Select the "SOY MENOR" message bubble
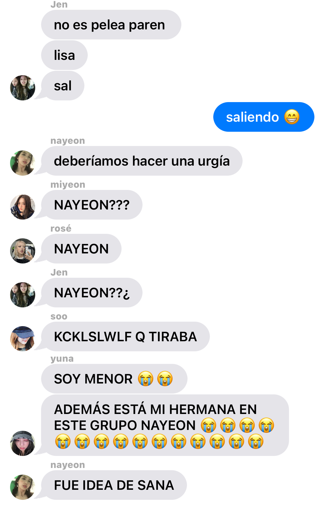The height and width of the screenshot is (506, 327). pos(114,379)
